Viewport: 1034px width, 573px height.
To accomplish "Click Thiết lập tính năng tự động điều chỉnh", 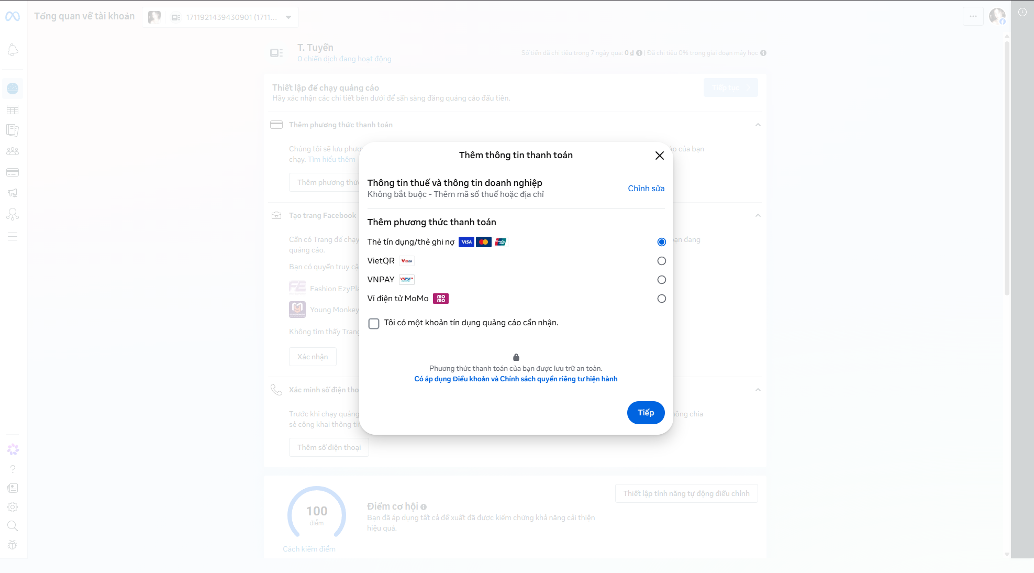I will point(686,493).
